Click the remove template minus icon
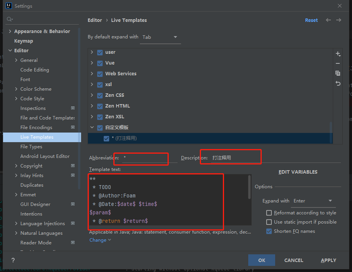This screenshot has height=272, width=352. [x=338, y=63]
